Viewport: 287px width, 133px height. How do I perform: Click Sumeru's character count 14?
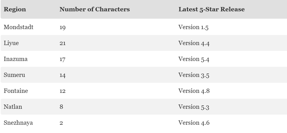point(63,75)
